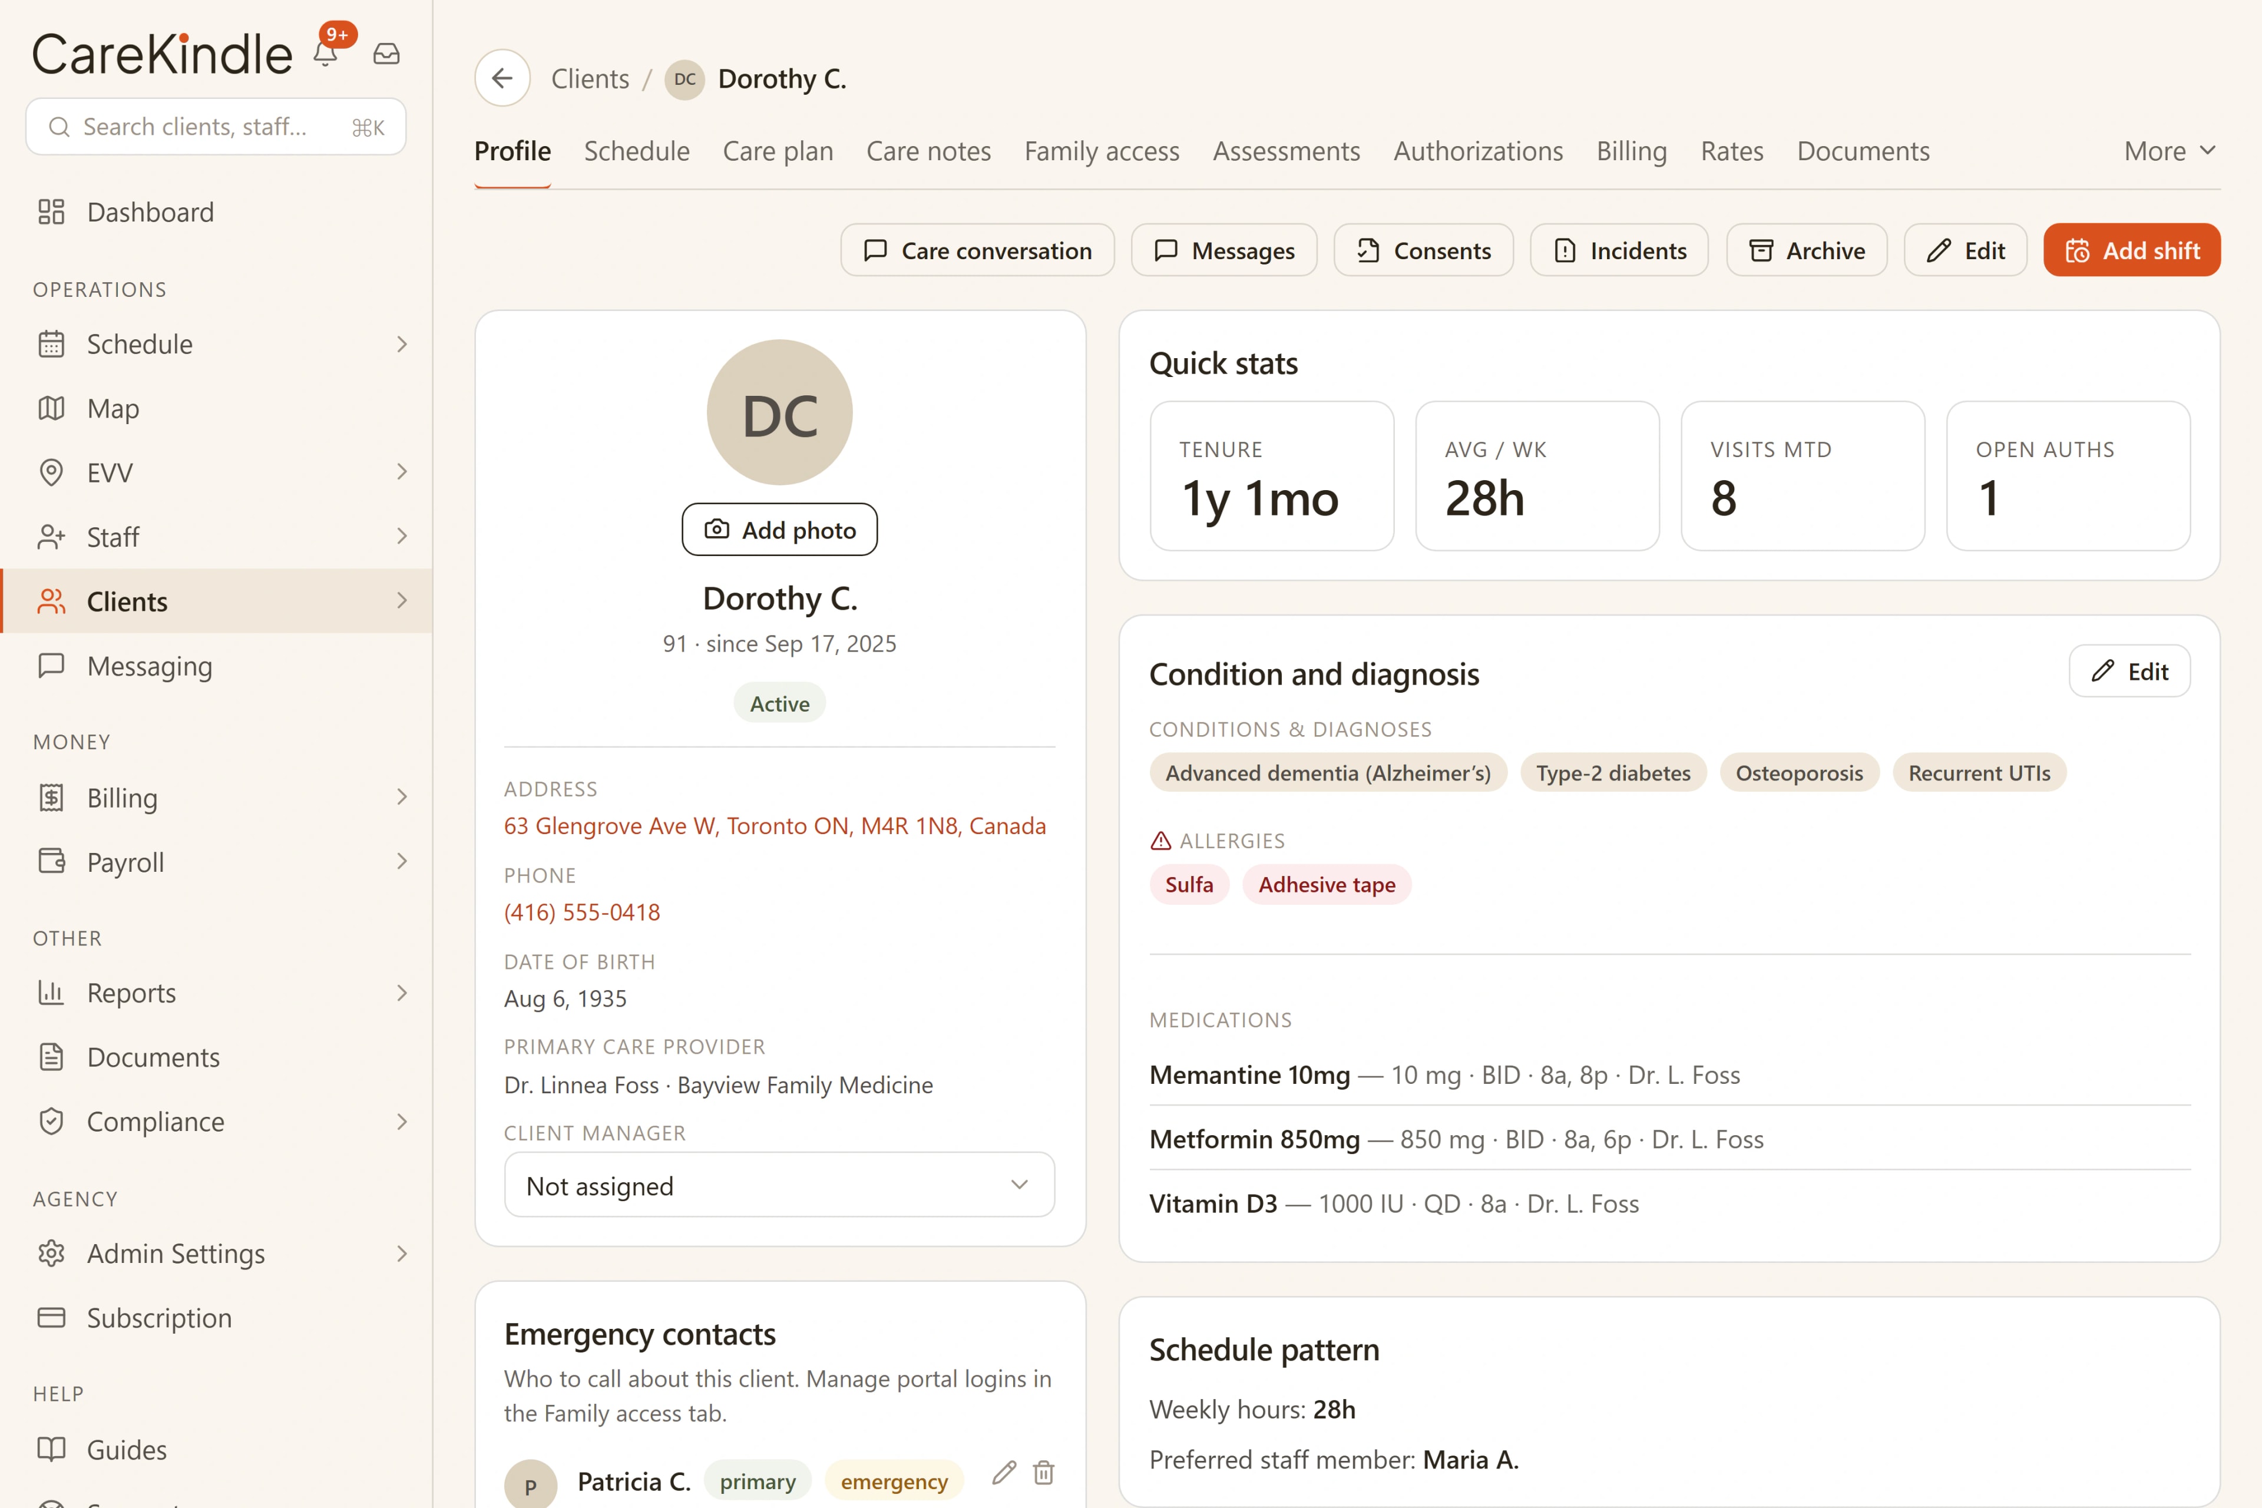Image resolution: width=2262 pixels, height=1508 pixels.
Task: Open Documents in the sidebar
Action: tap(216, 1057)
